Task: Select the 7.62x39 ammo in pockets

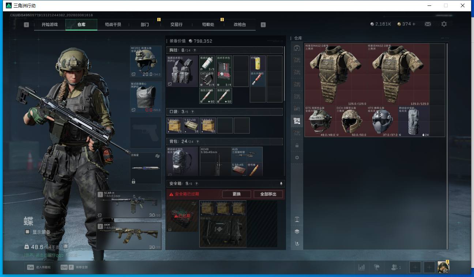Action: 191,125
